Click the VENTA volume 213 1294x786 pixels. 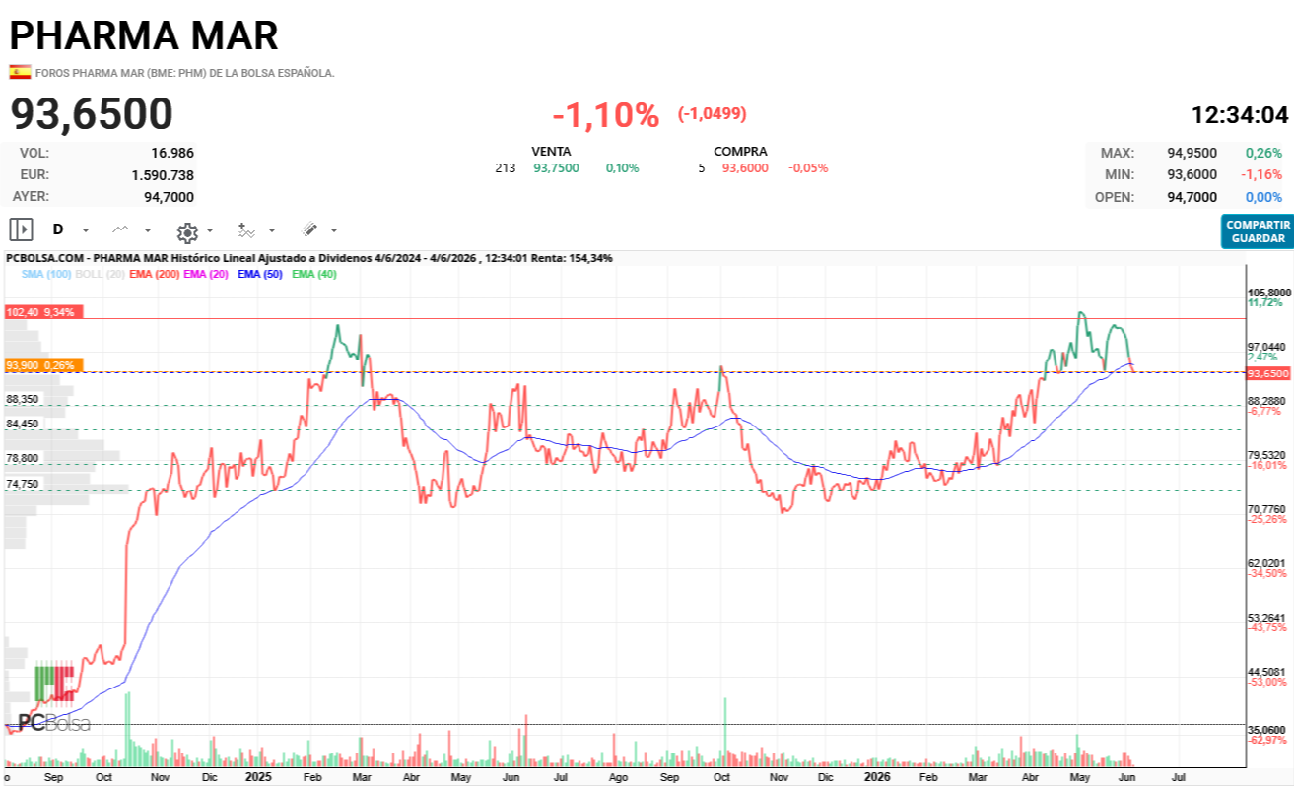coord(506,168)
